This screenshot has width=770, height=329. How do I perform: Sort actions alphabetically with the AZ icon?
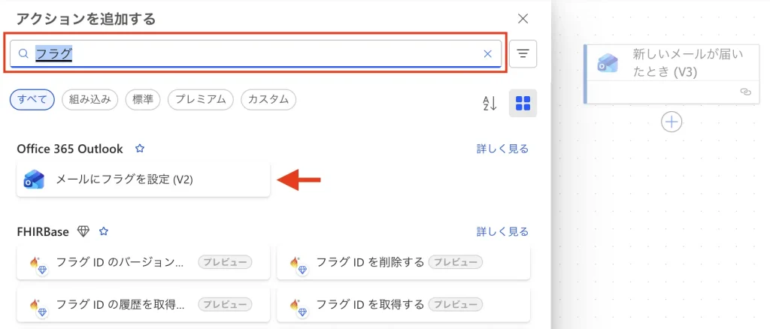[490, 104]
